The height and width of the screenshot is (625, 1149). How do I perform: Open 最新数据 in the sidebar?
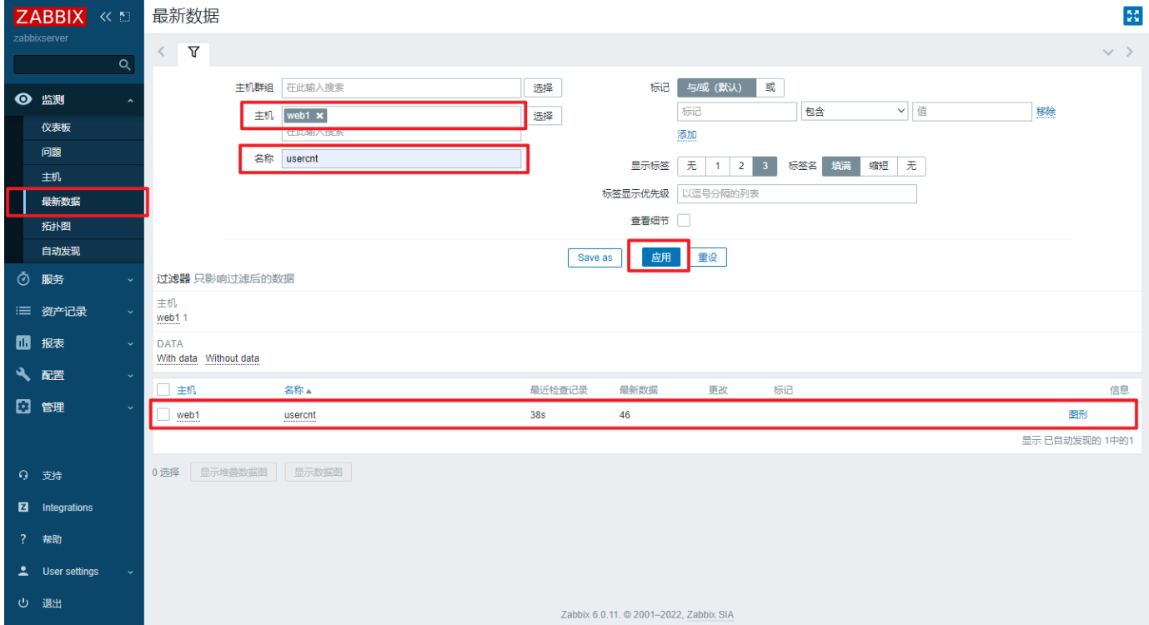[x=62, y=202]
